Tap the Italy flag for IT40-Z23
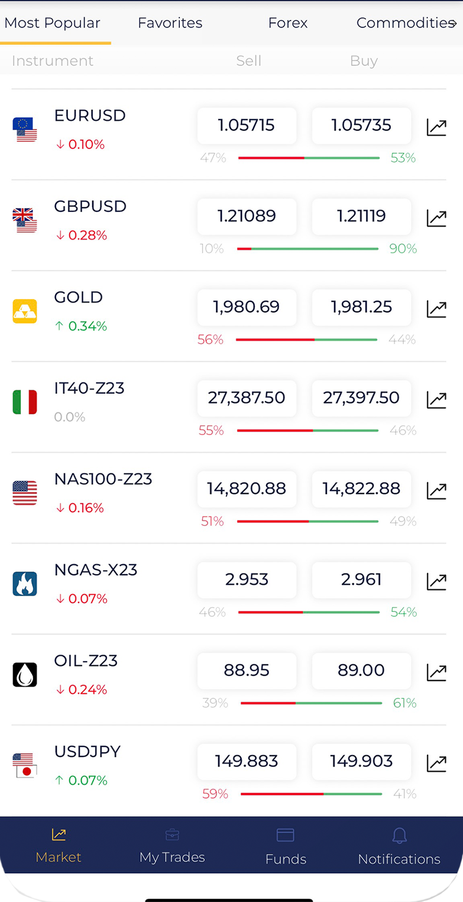The width and height of the screenshot is (463, 902). tap(25, 402)
